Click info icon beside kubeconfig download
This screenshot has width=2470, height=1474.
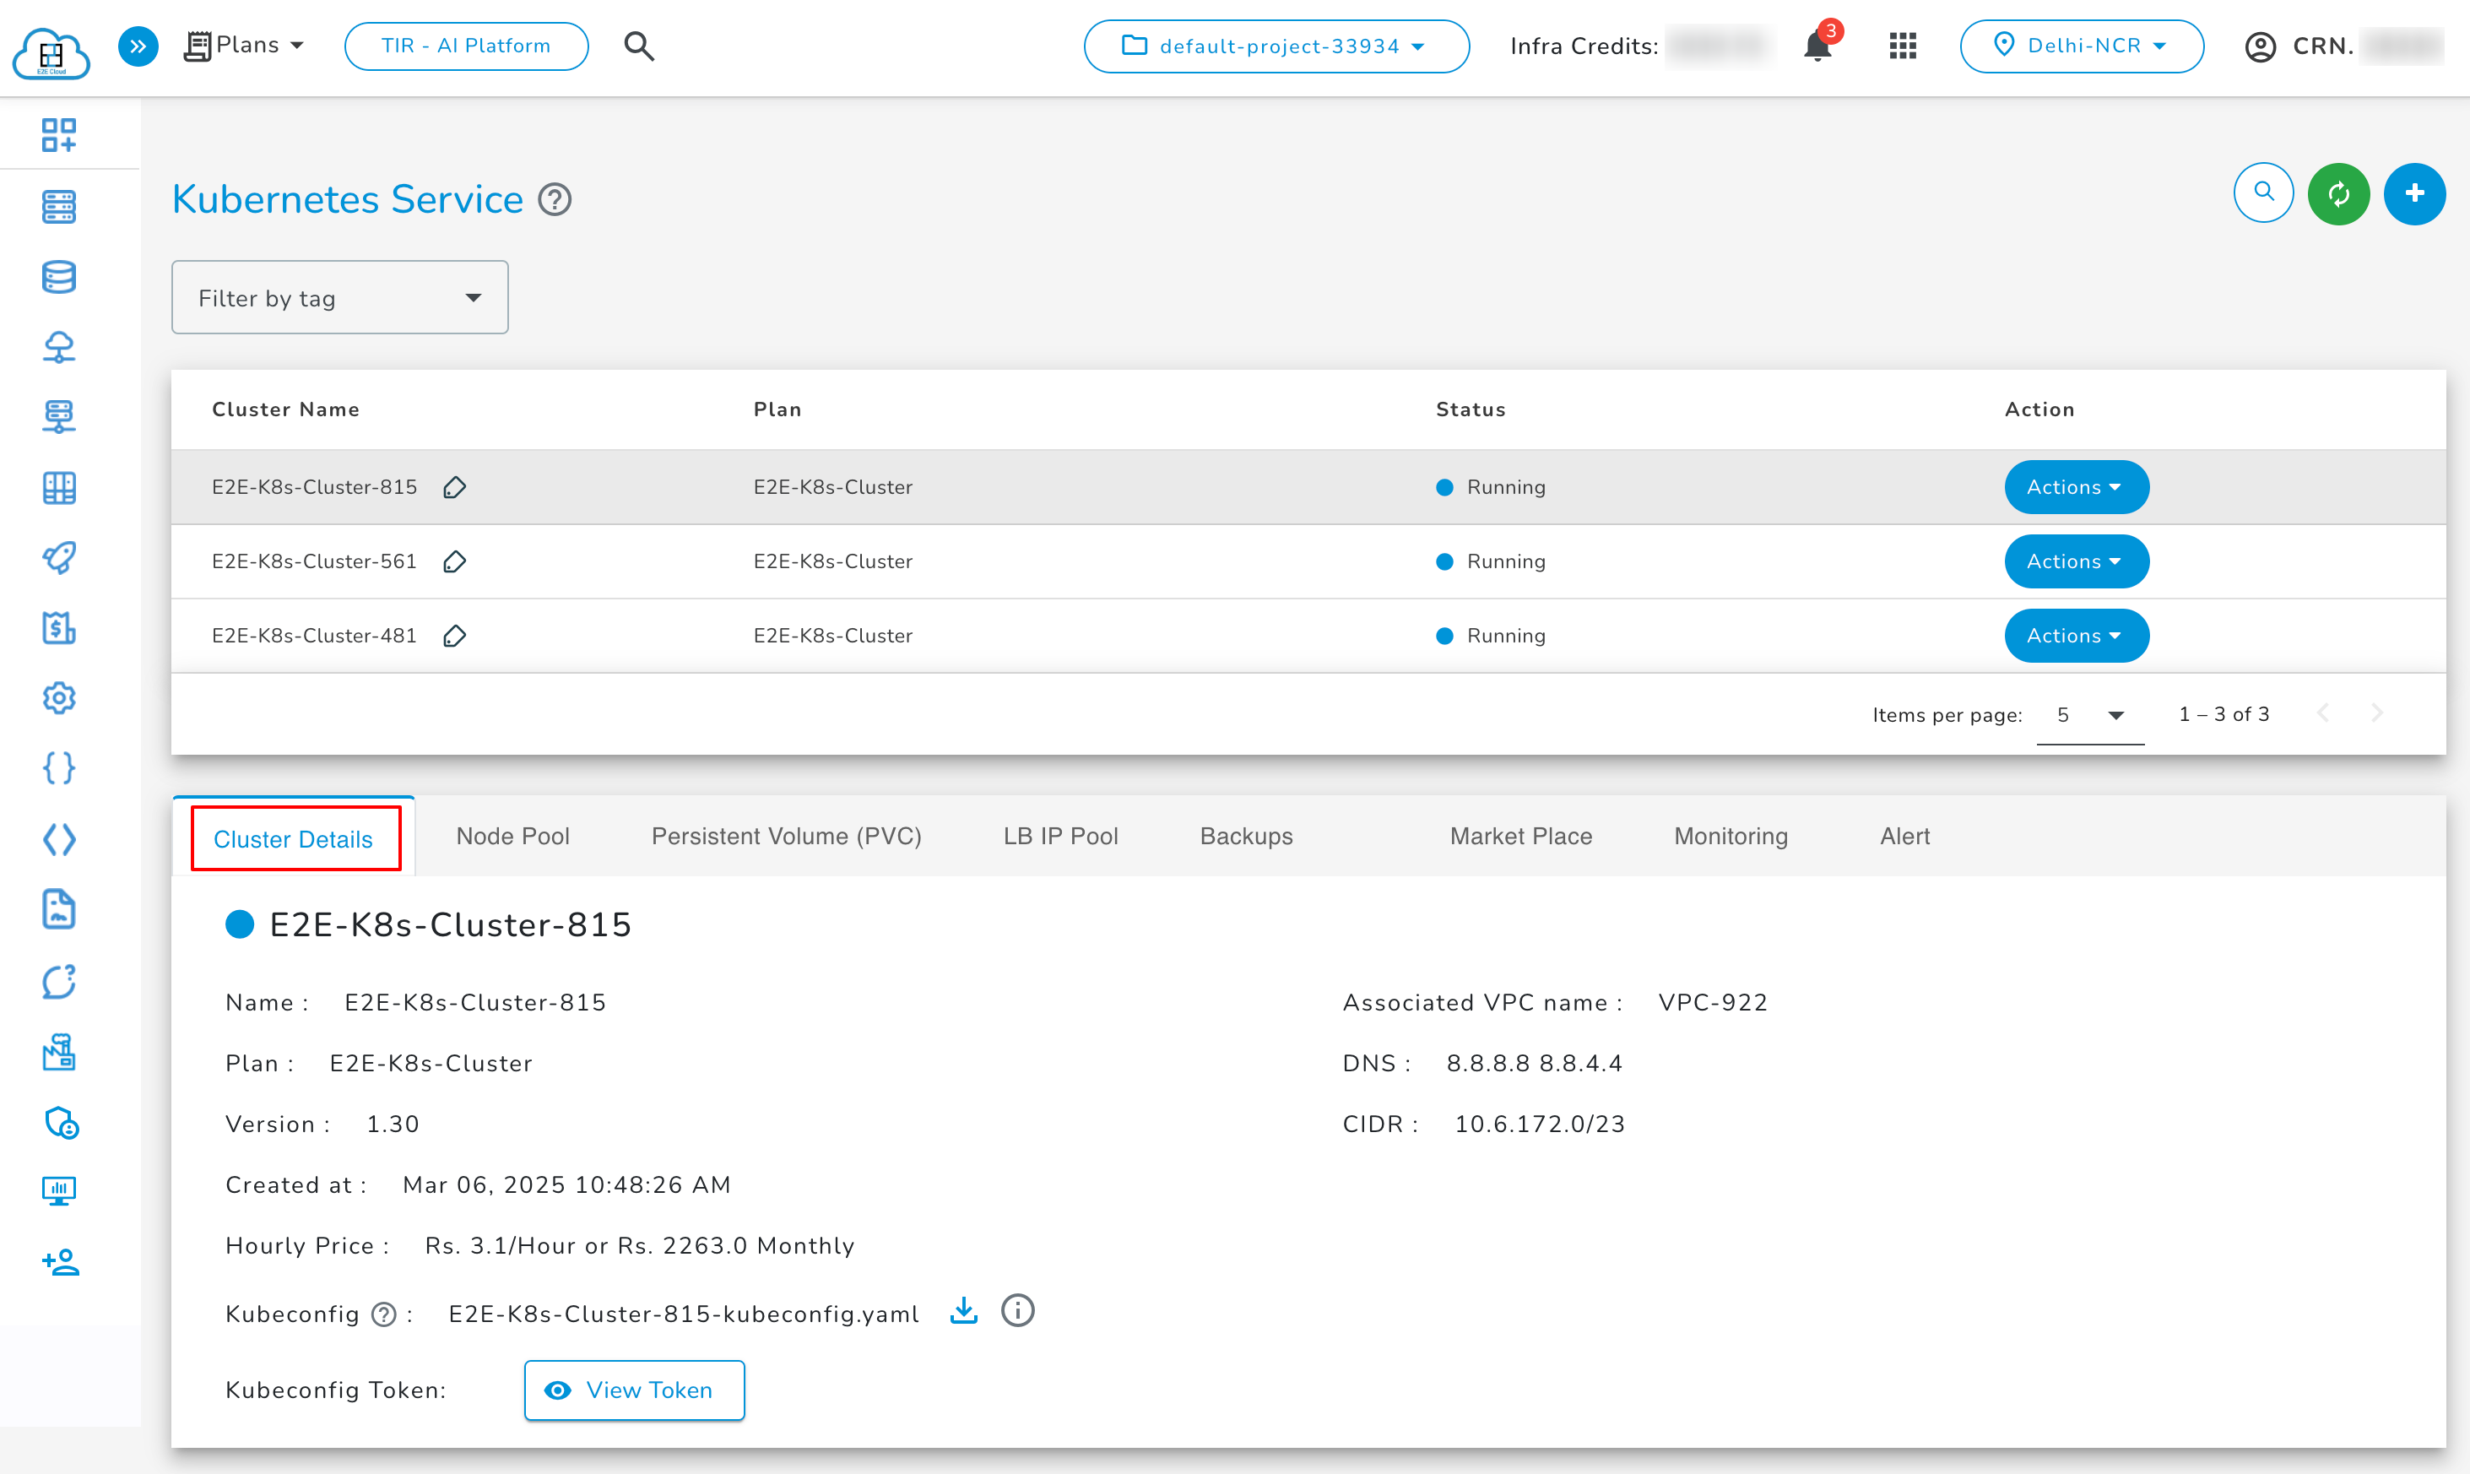(x=1017, y=1311)
